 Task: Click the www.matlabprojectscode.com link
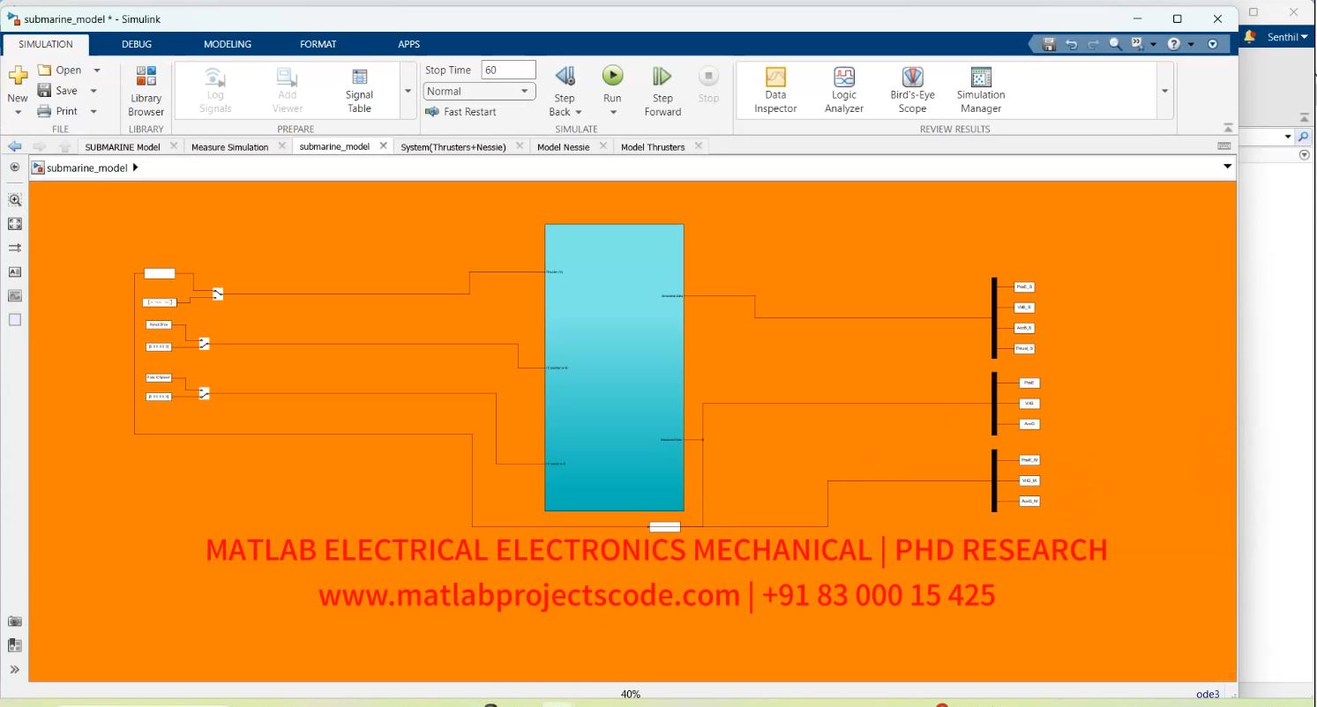pos(527,594)
